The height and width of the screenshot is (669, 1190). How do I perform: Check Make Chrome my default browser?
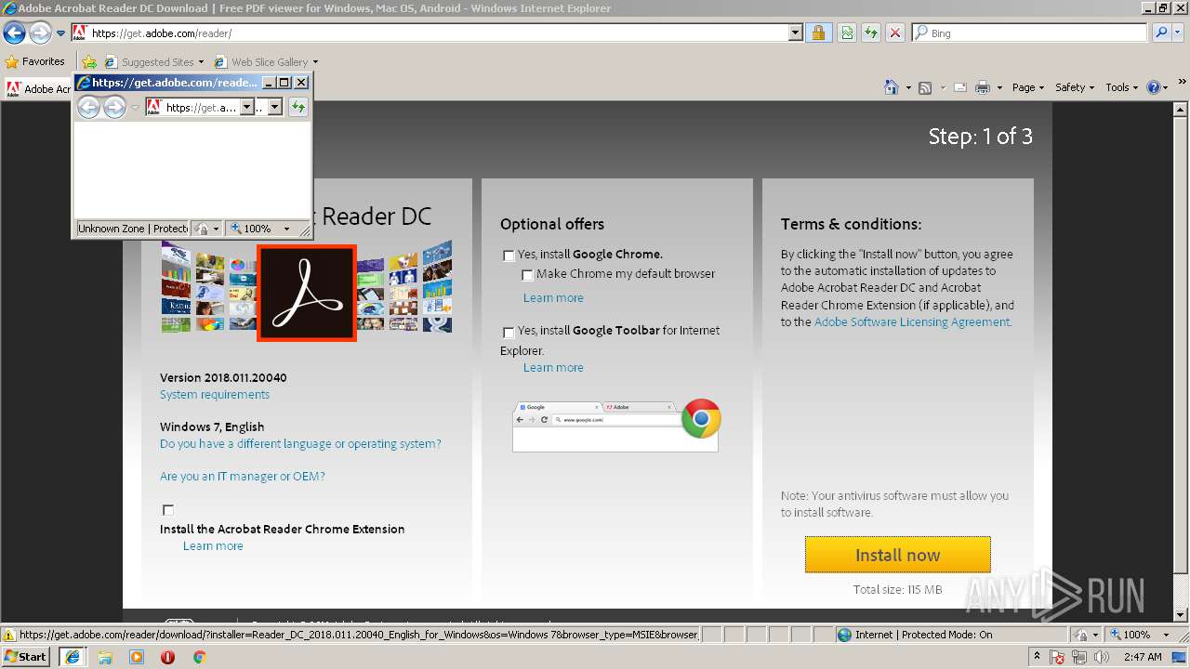pos(527,275)
